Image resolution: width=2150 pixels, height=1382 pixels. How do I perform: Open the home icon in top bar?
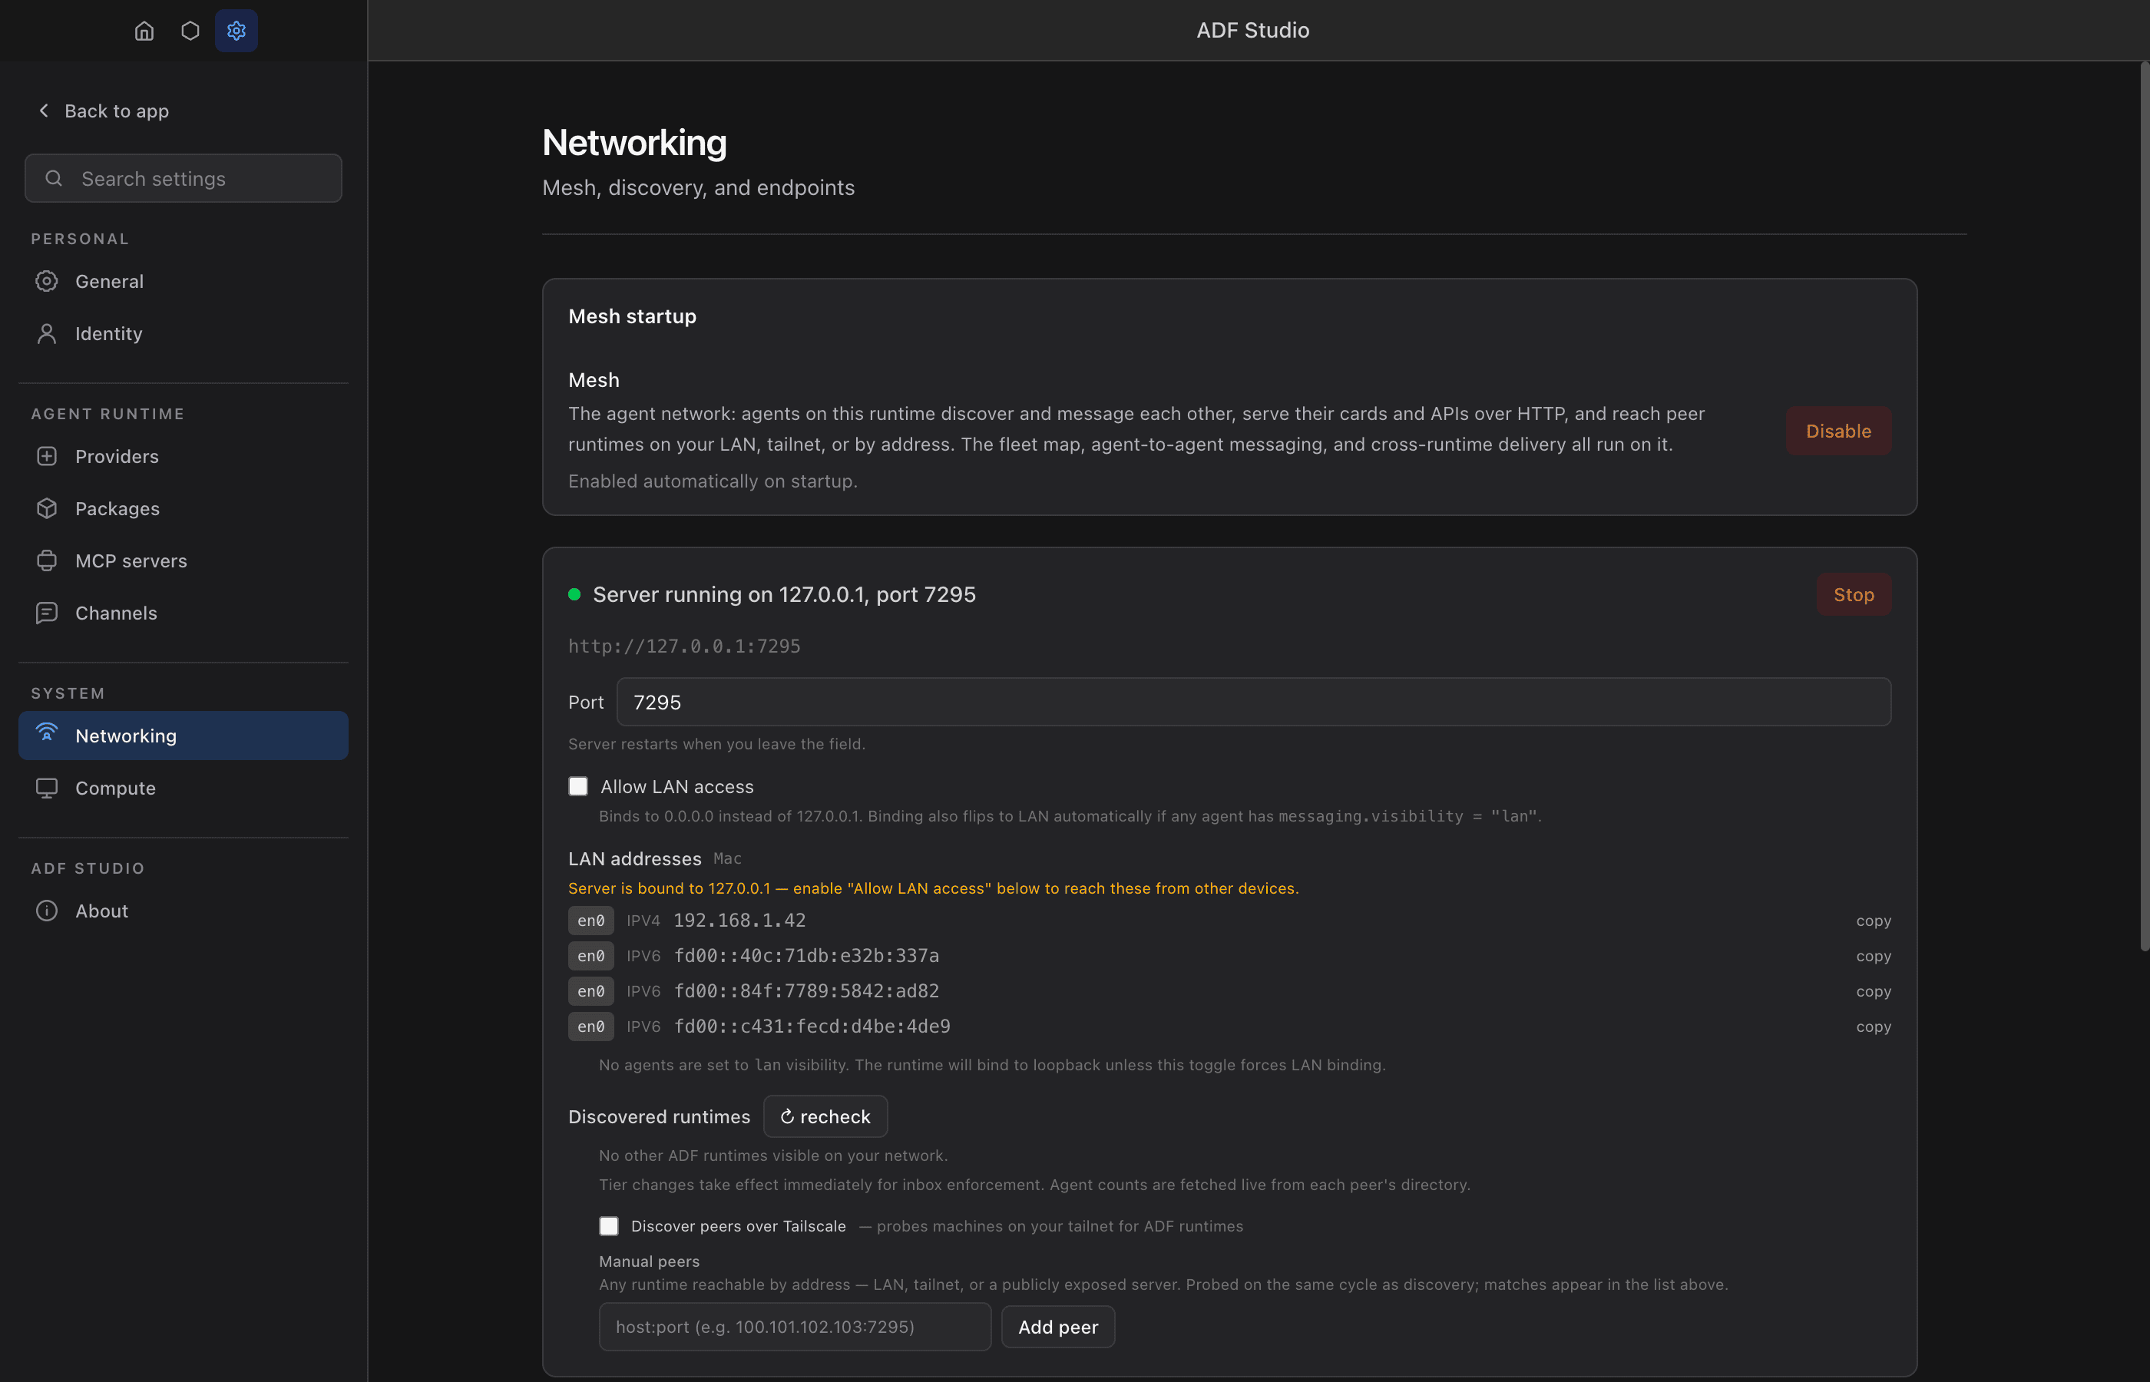(144, 31)
